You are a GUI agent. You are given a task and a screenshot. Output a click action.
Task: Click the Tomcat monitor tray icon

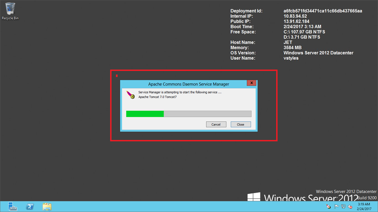329,206
